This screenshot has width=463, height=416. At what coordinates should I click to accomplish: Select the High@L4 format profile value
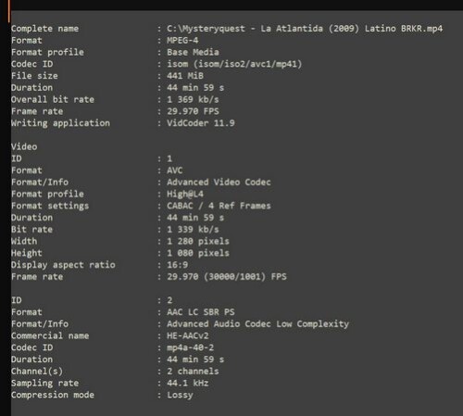click(x=185, y=194)
